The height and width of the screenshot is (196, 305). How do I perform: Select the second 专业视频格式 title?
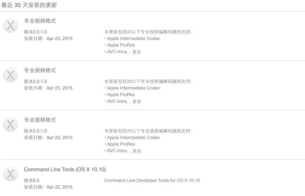40,71
